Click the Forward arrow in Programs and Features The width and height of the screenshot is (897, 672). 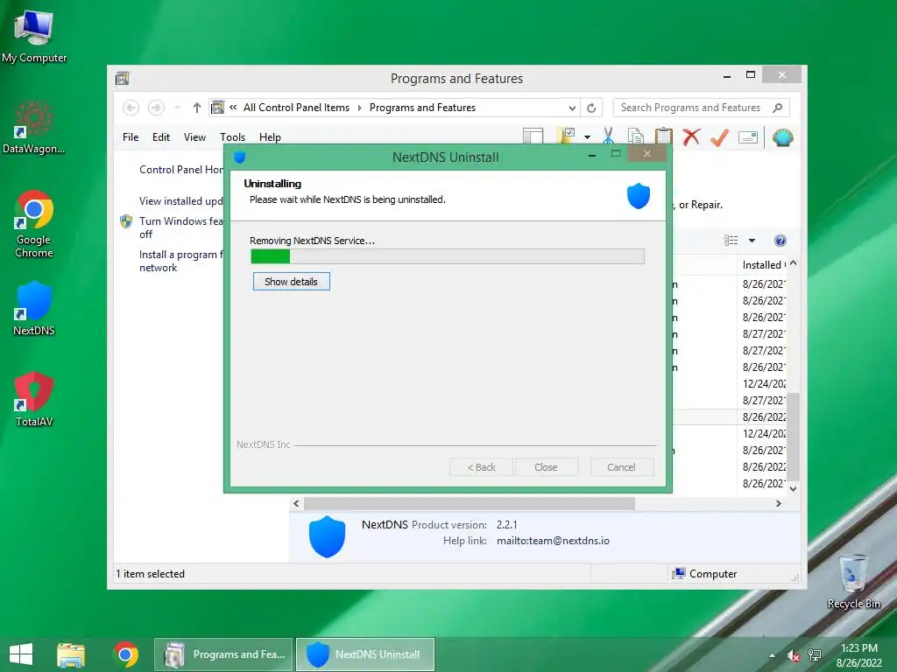(156, 108)
